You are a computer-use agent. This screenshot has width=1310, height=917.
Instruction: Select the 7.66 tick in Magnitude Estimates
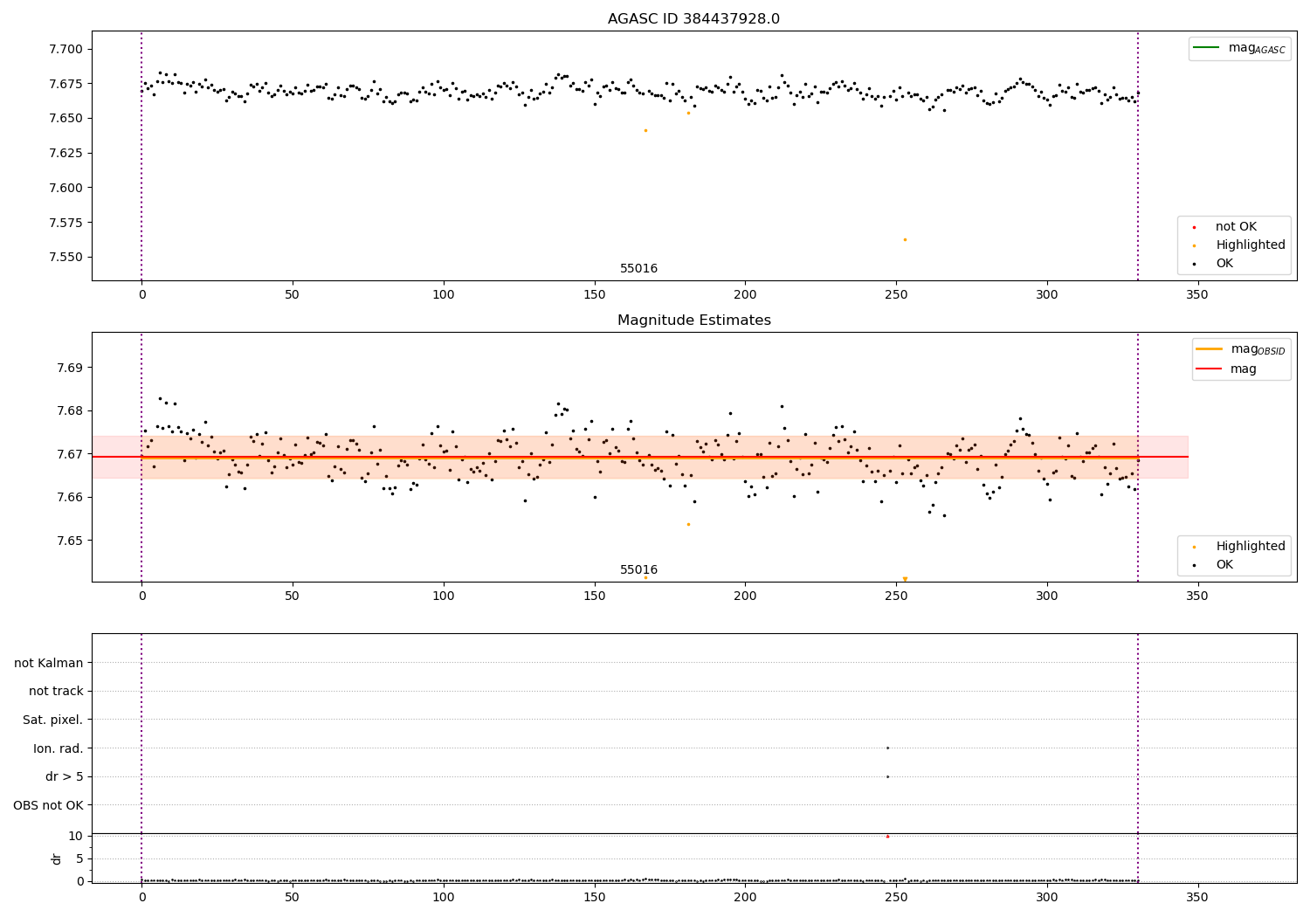70,498
